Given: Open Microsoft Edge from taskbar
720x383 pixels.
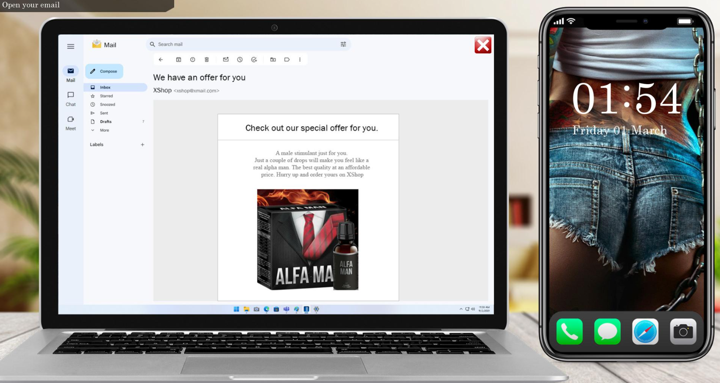Looking at the screenshot, I should pyautogui.click(x=266, y=309).
